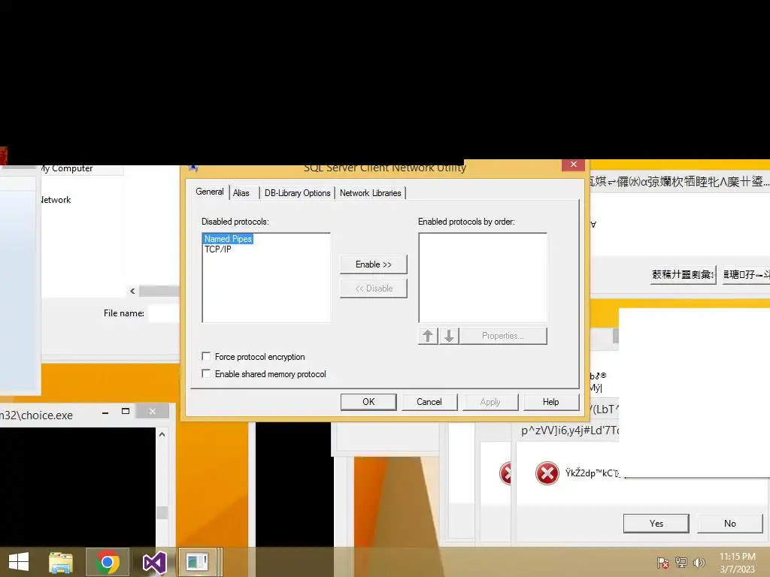Click the Enable >> button
Image resolution: width=770 pixels, height=577 pixels.
(x=373, y=264)
